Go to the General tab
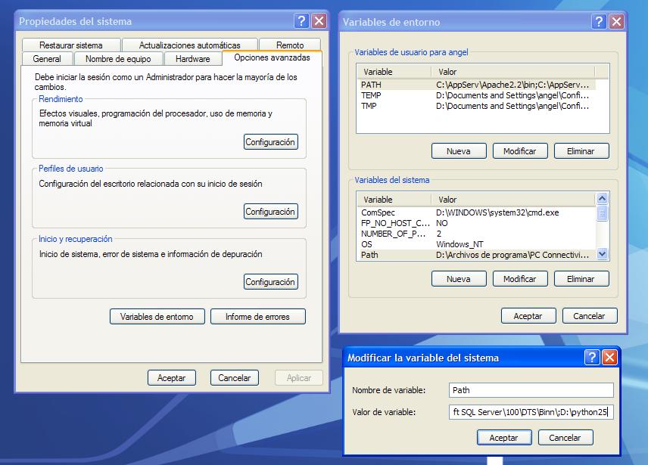The height and width of the screenshot is (465, 648). click(x=47, y=58)
